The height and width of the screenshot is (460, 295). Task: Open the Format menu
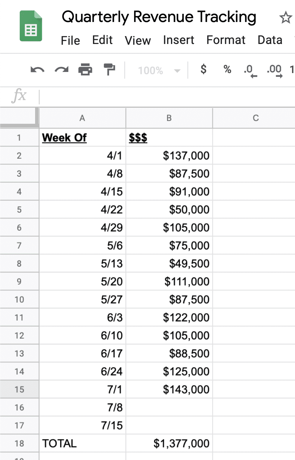point(226,40)
